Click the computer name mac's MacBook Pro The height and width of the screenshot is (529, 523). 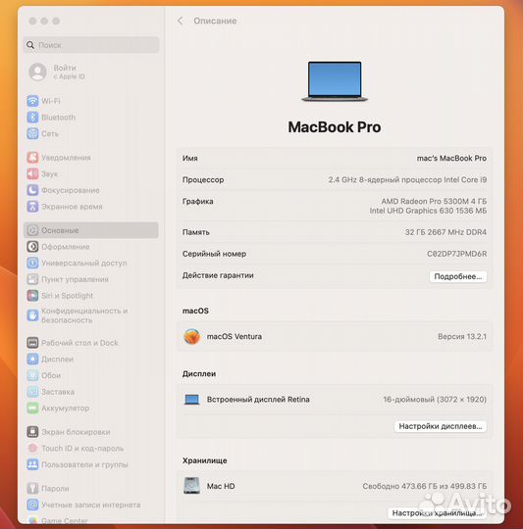pyautogui.click(x=451, y=159)
